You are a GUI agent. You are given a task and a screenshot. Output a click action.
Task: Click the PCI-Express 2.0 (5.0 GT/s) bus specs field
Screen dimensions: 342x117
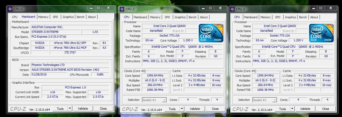click(70, 37)
